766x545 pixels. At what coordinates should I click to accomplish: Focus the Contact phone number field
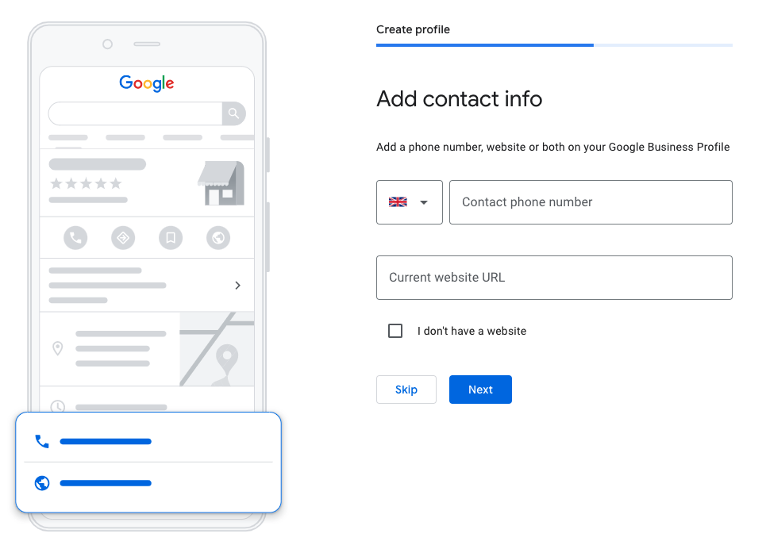click(591, 202)
